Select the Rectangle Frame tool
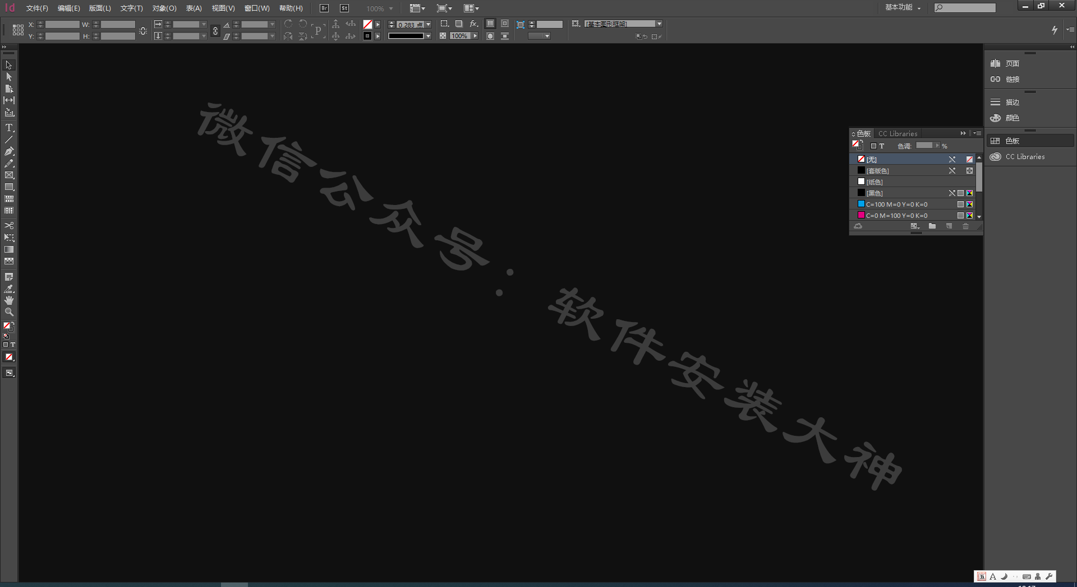This screenshot has height=587, width=1077. pyautogui.click(x=9, y=175)
